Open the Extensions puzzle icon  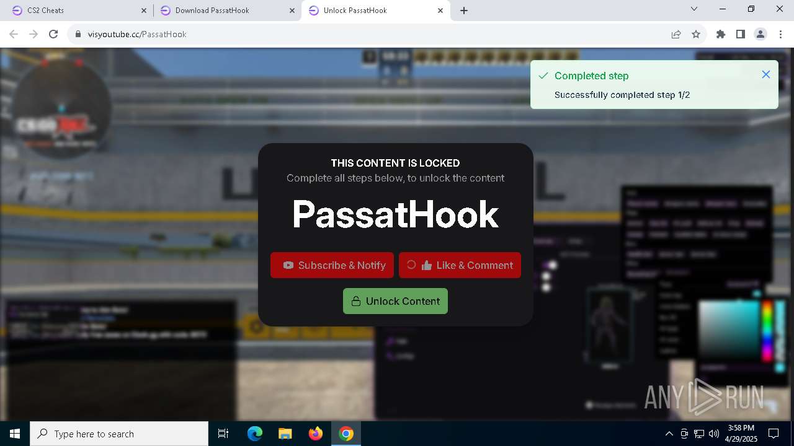721,34
